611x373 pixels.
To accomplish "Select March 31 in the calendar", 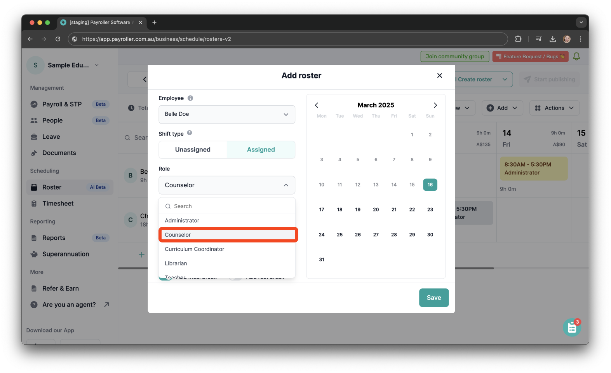I will [x=322, y=260].
